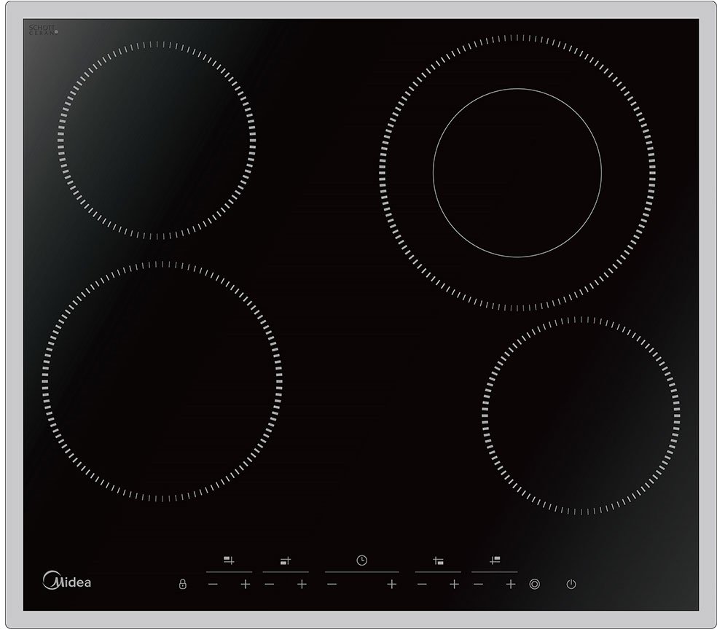717x629 pixels.
Task: Select the front-left zone indicator icon
Action: (286, 560)
